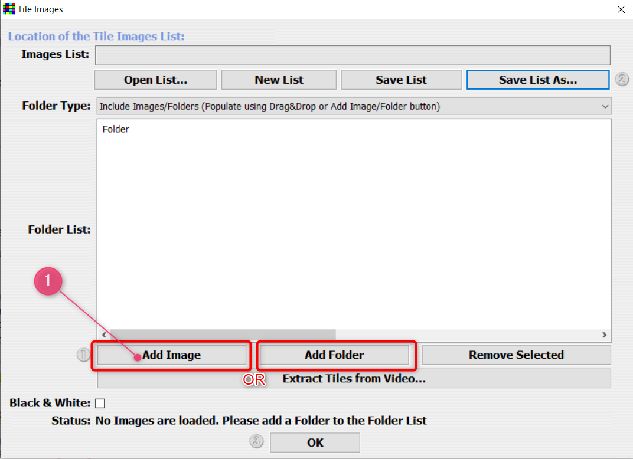Screen dimensions: 633x459
Task: Click the Tile Images app icon in title bar
Action: 9,9
